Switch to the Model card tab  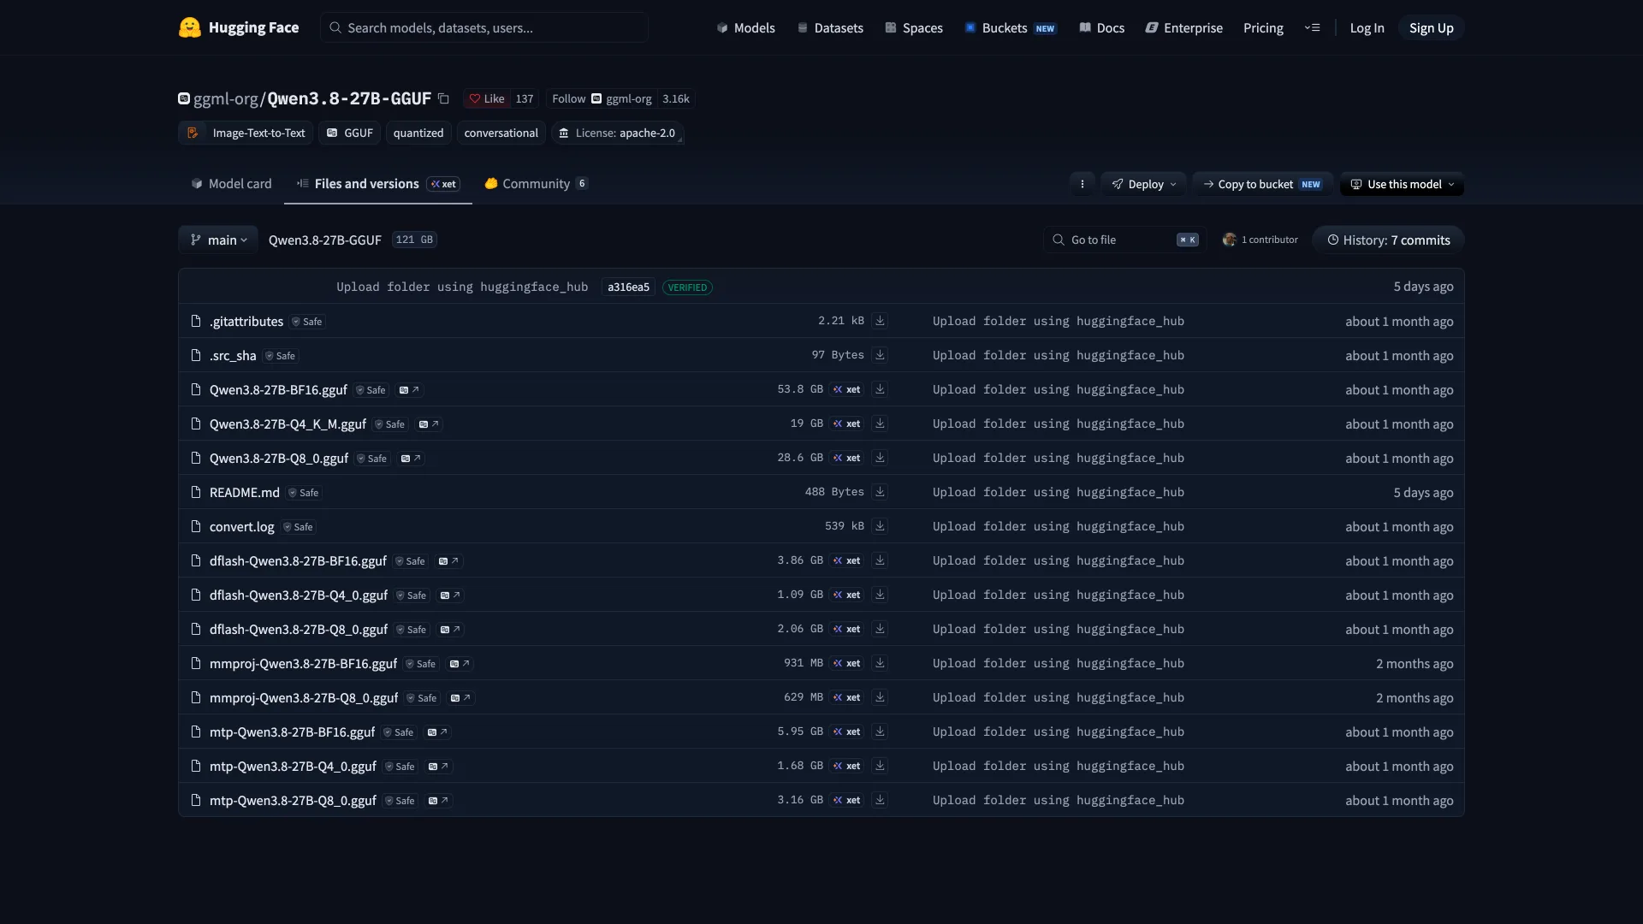pos(231,183)
